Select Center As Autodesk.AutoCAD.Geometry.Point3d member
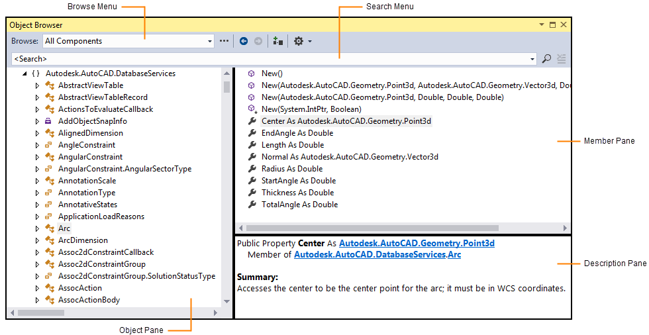This screenshot has height=335, width=649. click(346, 121)
